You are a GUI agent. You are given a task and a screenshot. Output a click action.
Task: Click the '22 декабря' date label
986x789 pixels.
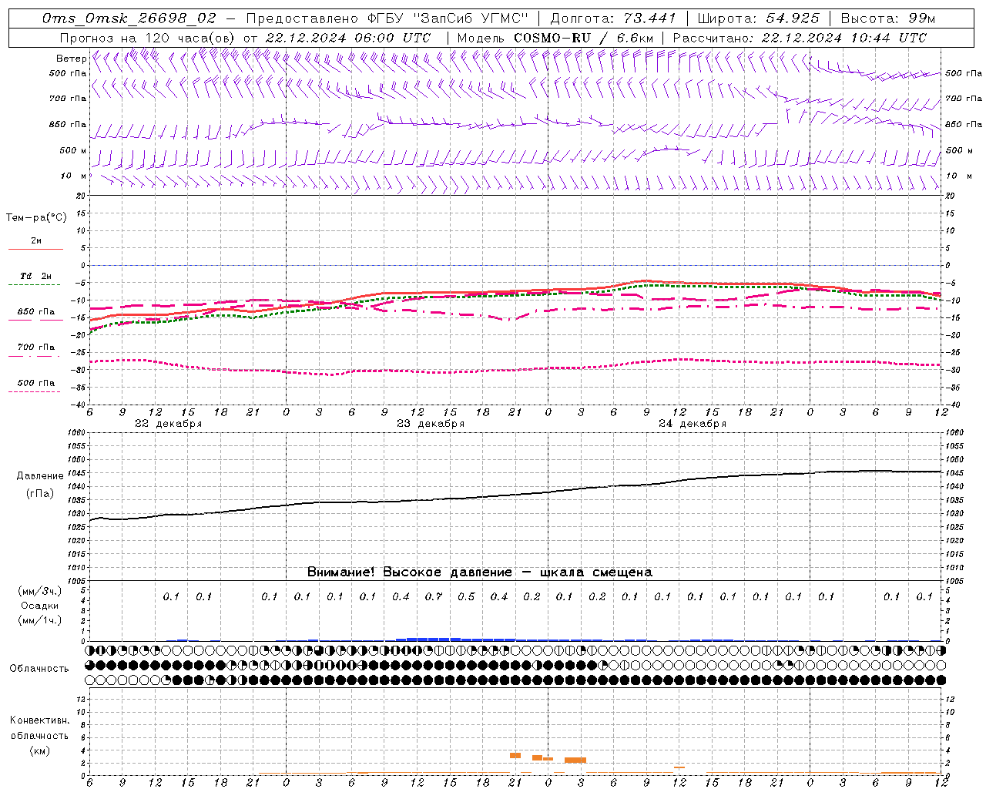tap(169, 424)
